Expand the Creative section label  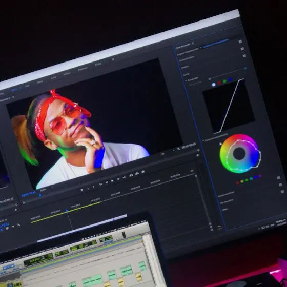184,67
